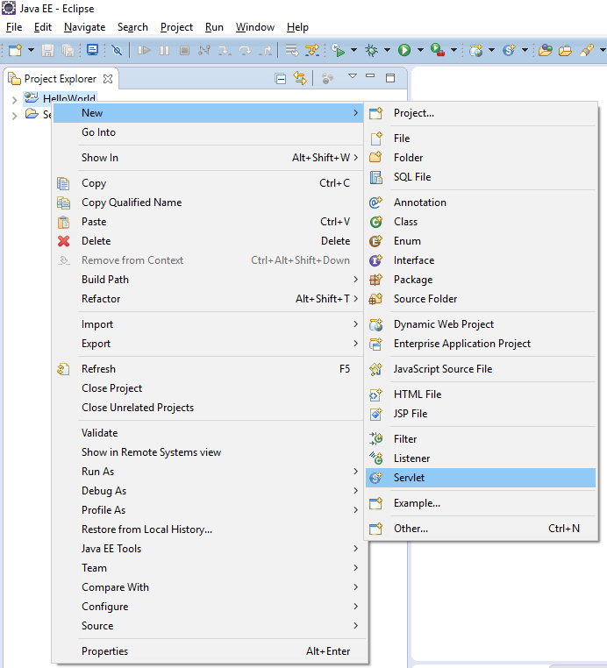The width and height of the screenshot is (607, 668).
Task: Choose Package in the New submenu
Action: pyautogui.click(x=481, y=280)
